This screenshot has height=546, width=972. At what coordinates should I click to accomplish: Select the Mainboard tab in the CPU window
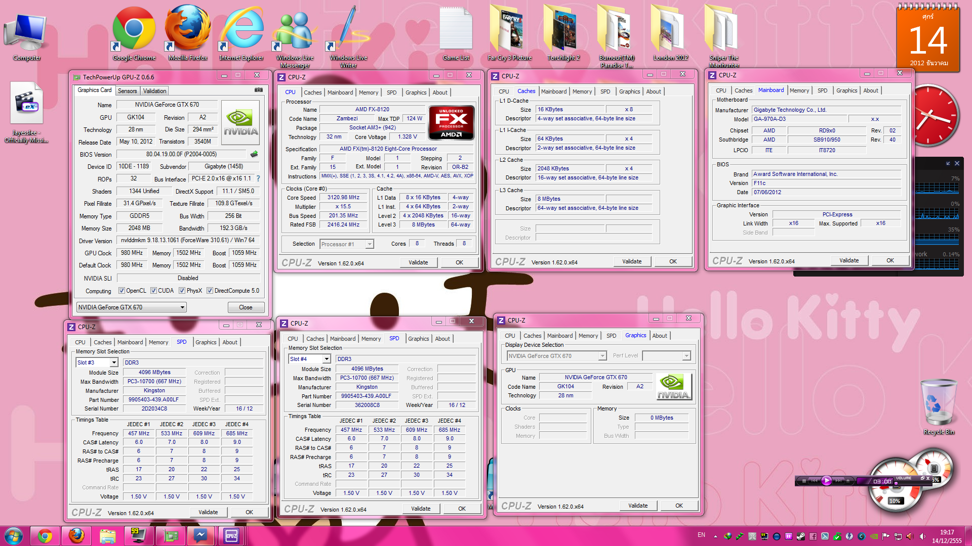[340, 93]
